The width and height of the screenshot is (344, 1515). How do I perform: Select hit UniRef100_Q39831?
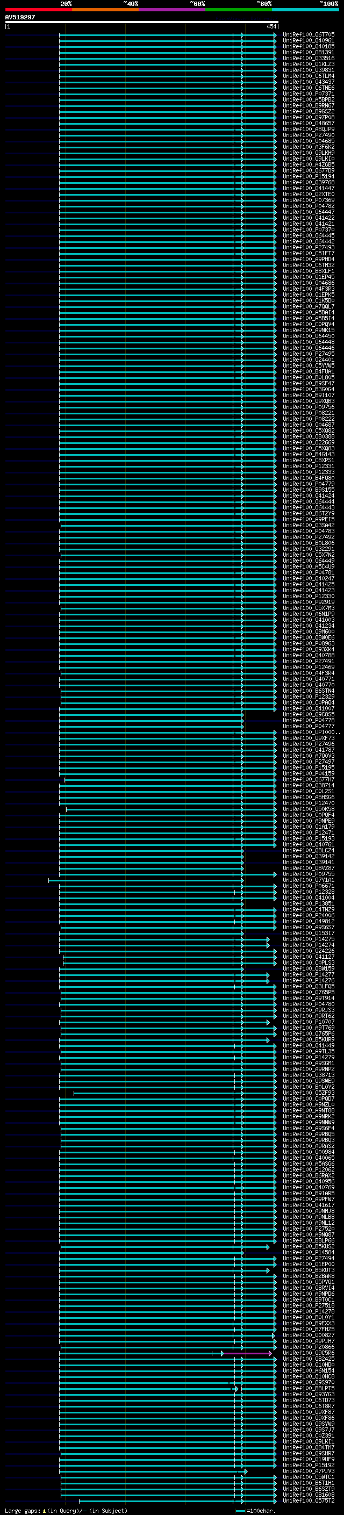pyautogui.click(x=309, y=70)
